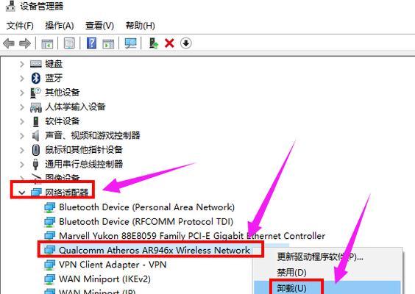Click the down-arrow disable device icon

pyautogui.click(x=186, y=43)
